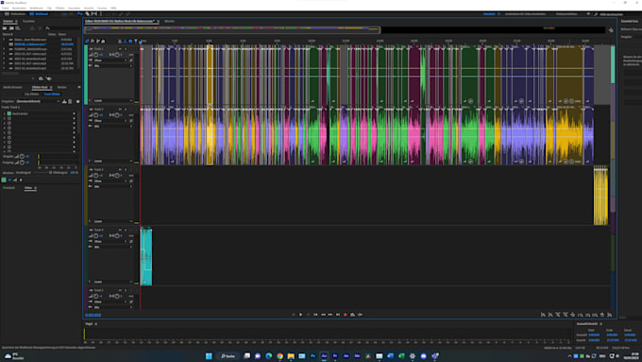Show Sends section in track headers
Image resolution: width=642 pixels, height=362 pixels.
(98, 41)
